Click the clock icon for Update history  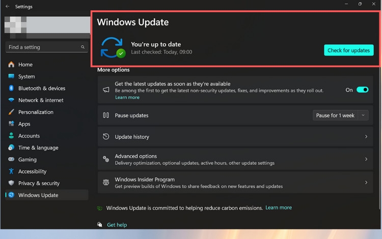click(x=106, y=136)
